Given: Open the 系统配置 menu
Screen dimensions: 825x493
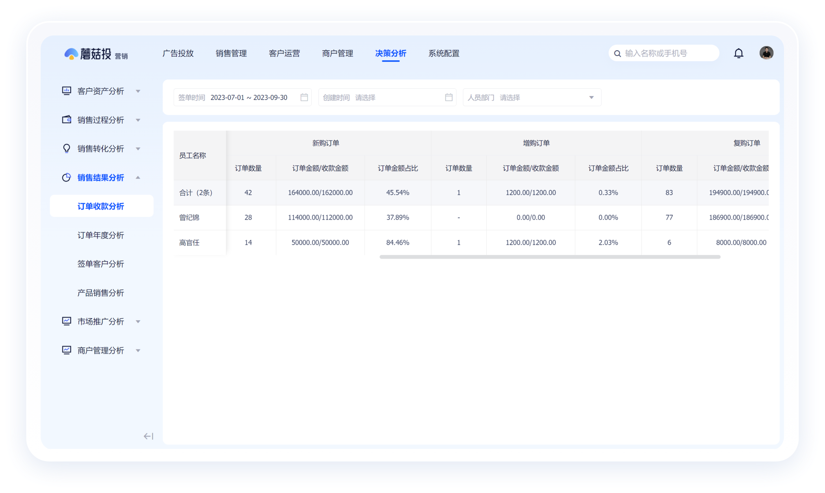Looking at the screenshot, I should tap(444, 53).
